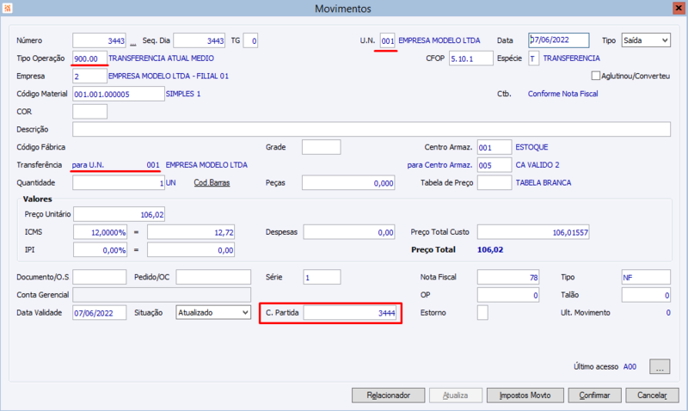Focus the Série field
This screenshot has width=688, height=411.
(x=322, y=277)
